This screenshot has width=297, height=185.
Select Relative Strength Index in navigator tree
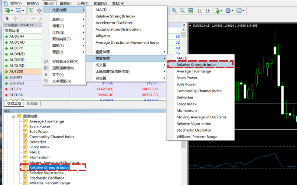49,168
